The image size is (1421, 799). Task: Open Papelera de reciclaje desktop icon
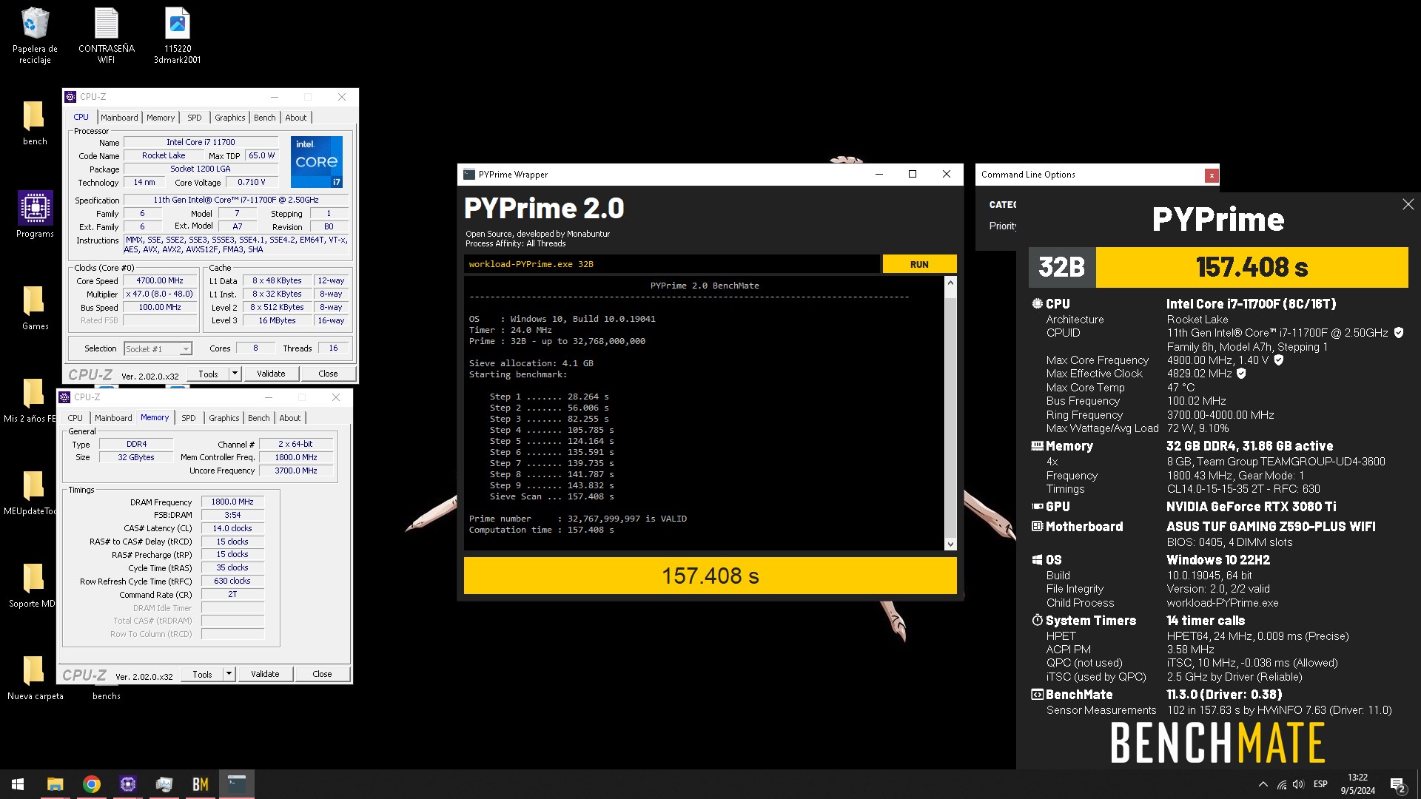(x=35, y=36)
